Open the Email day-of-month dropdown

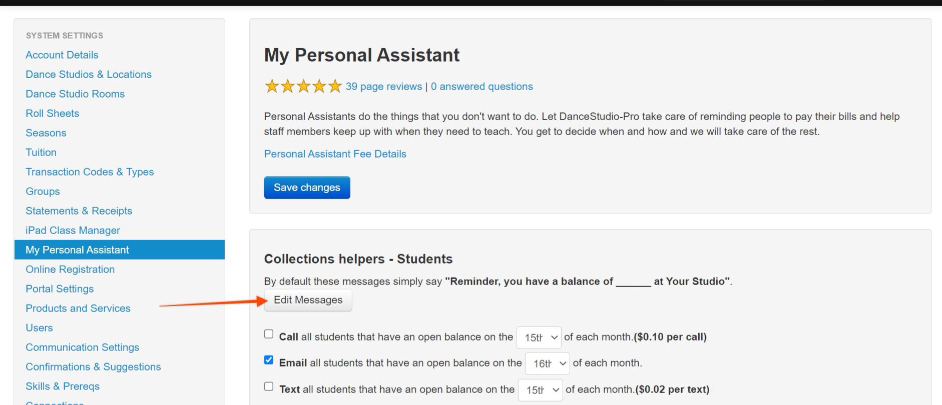click(x=547, y=363)
